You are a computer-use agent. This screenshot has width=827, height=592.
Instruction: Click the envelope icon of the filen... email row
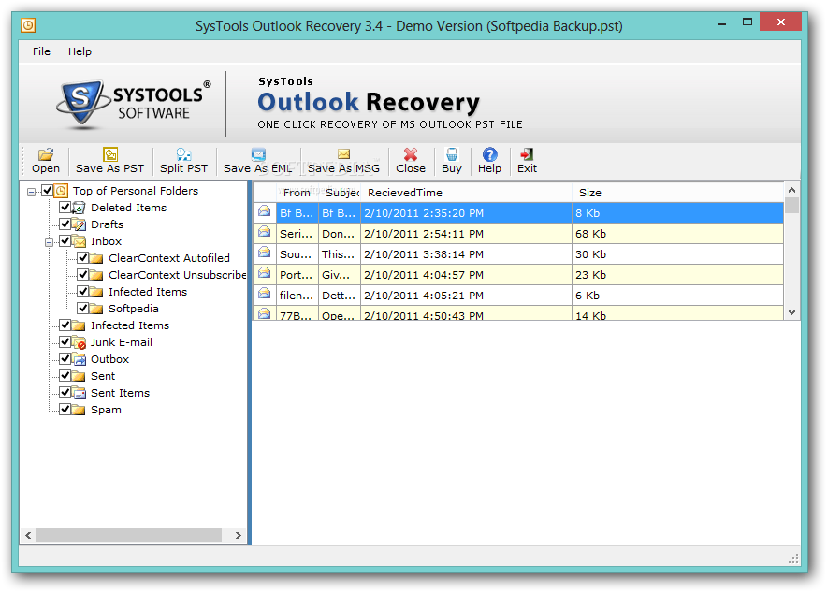(264, 294)
